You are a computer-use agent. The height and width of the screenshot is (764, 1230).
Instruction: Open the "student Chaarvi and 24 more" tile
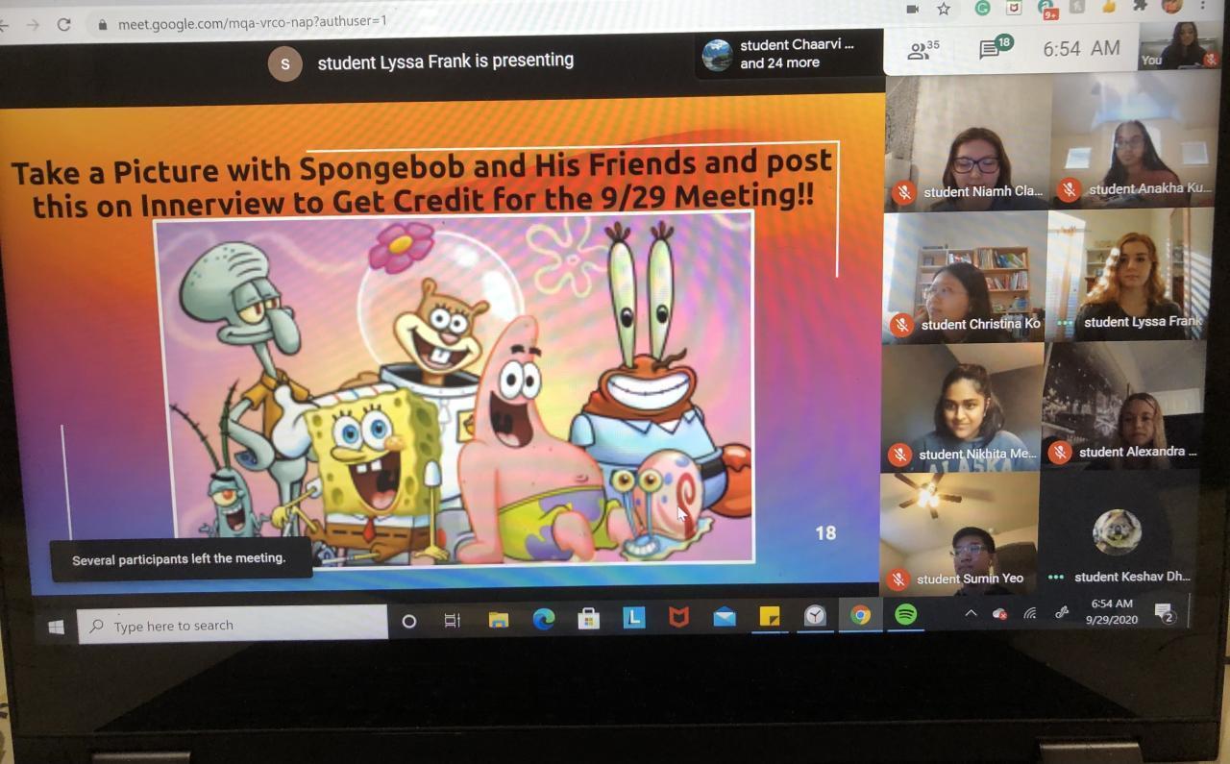[789, 55]
